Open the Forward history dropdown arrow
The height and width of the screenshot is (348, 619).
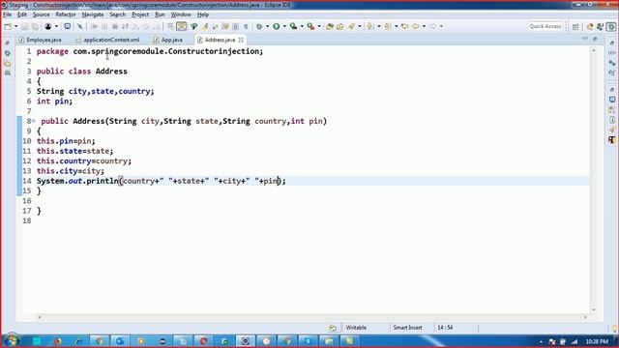point(441,26)
